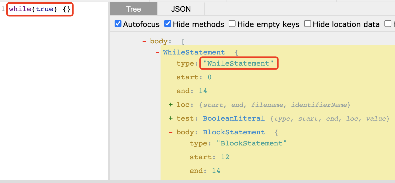Click the "WhileStatement" type string value
Viewport: 395px width, 183px height.
coord(238,63)
